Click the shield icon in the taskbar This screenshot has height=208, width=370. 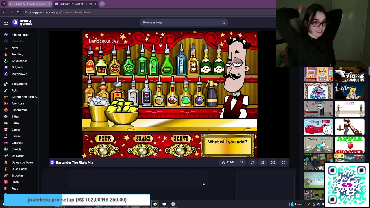[x=164, y=204]
